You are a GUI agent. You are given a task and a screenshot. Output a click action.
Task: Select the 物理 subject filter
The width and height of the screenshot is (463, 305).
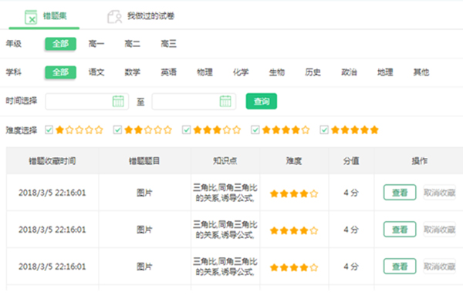(x=204, y=72)
